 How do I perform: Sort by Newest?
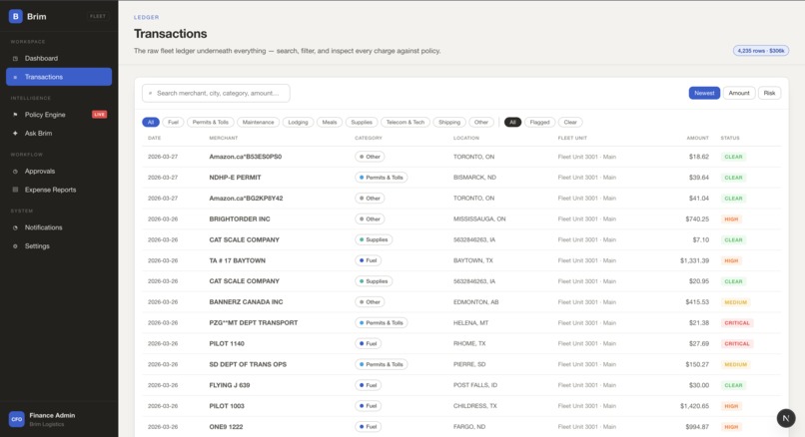click(x=704, y=93)
